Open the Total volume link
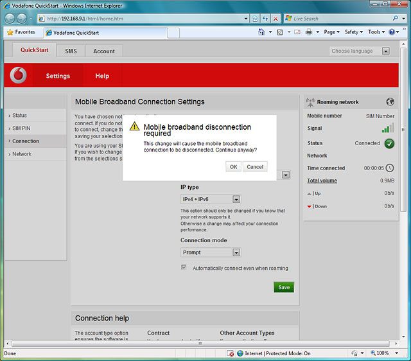 pos(322,180)
